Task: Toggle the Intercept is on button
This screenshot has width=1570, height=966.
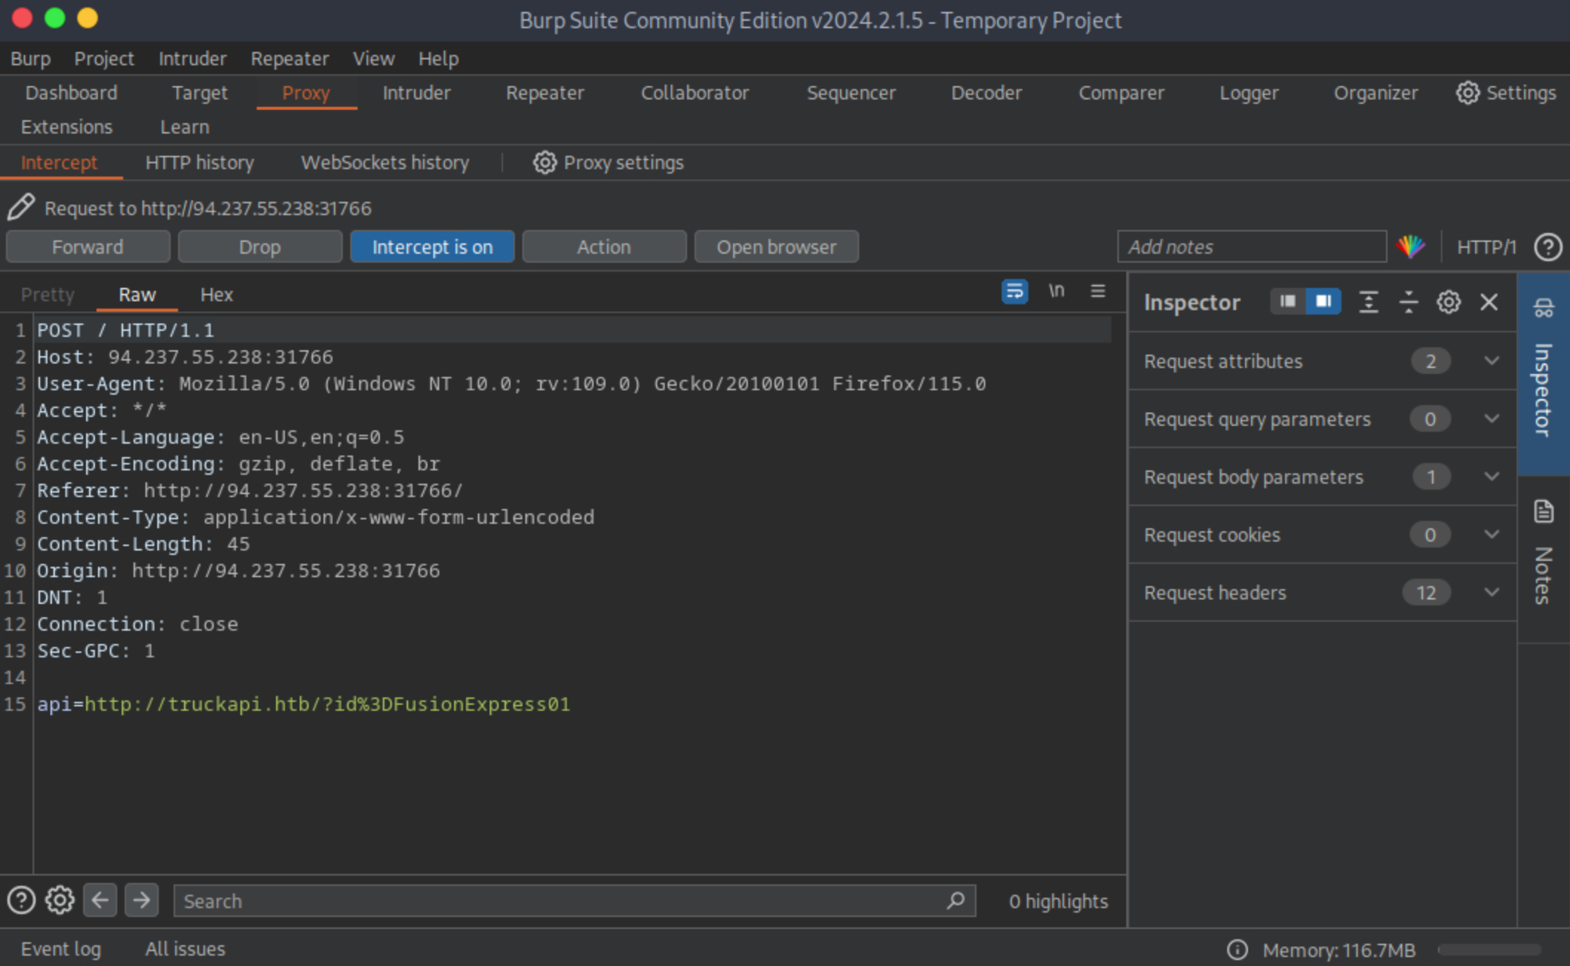Action: point(432,246)
